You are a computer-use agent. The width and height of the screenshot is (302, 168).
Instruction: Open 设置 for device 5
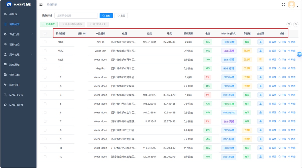[273, 104]
